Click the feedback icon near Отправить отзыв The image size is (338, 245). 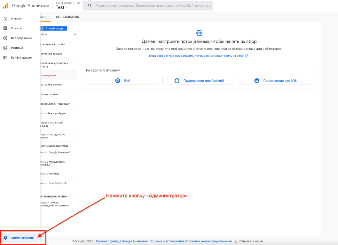tap(236, 241)
